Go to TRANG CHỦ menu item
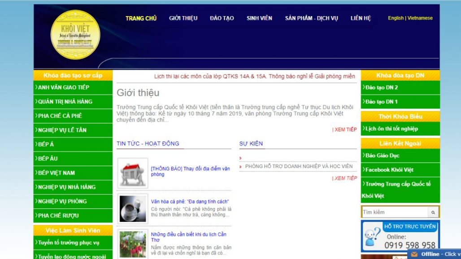This screenshot has height=259, width=461. pyautogui.click(x=141, y=18)
